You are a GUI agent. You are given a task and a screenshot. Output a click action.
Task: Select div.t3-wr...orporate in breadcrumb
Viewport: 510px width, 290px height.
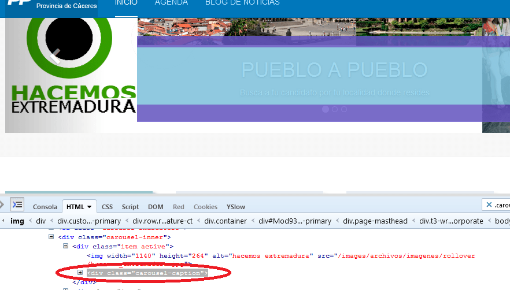pyautogui.click(x=451, y=221)
